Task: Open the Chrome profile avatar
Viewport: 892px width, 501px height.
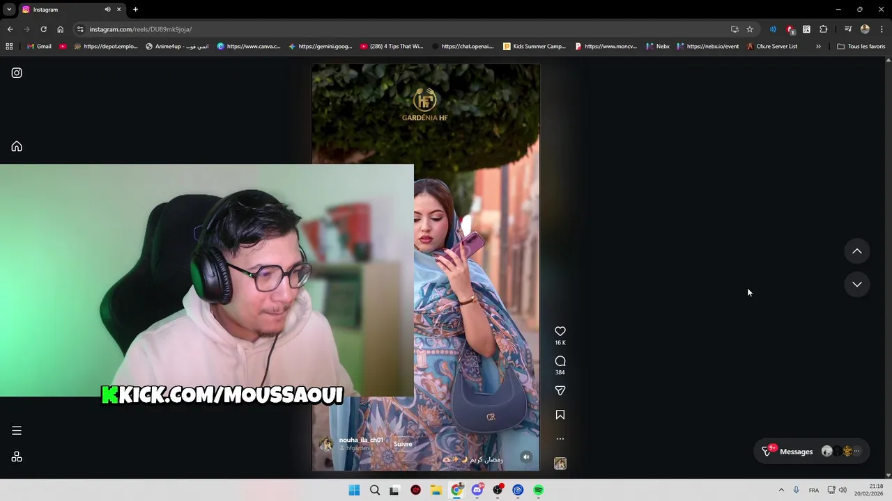Action: pyautogui.click(x=865, y=29)
